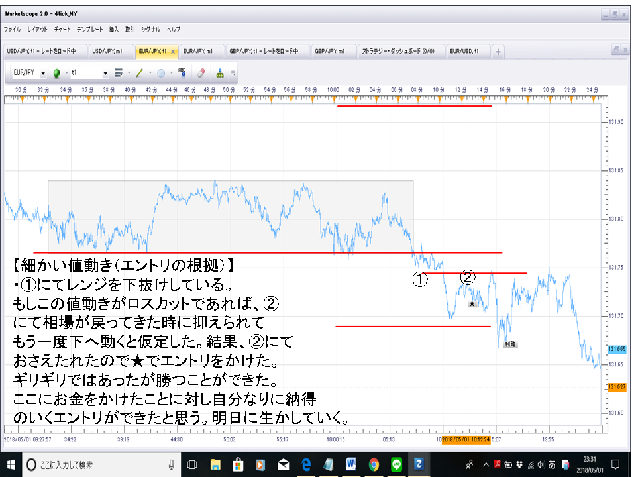Expand the EUR/JPY symbol dropdown
636x477 pixels.
point(43,74)
